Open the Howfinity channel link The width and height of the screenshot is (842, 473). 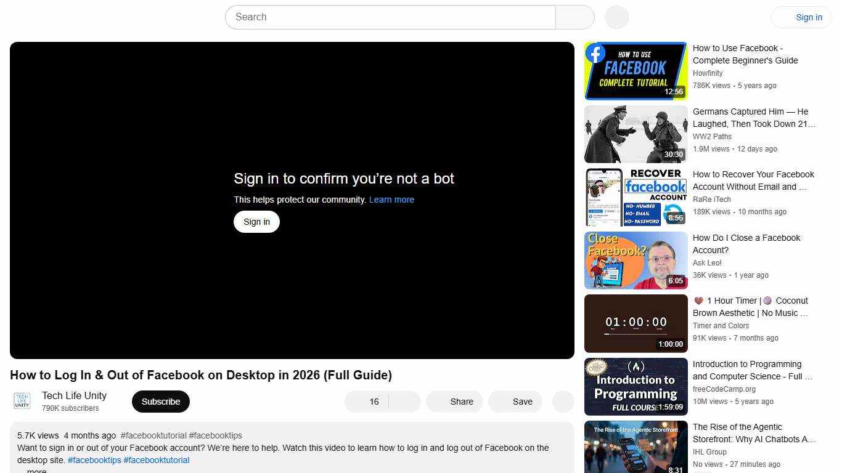pyautogui.click(x=707, y=73)
